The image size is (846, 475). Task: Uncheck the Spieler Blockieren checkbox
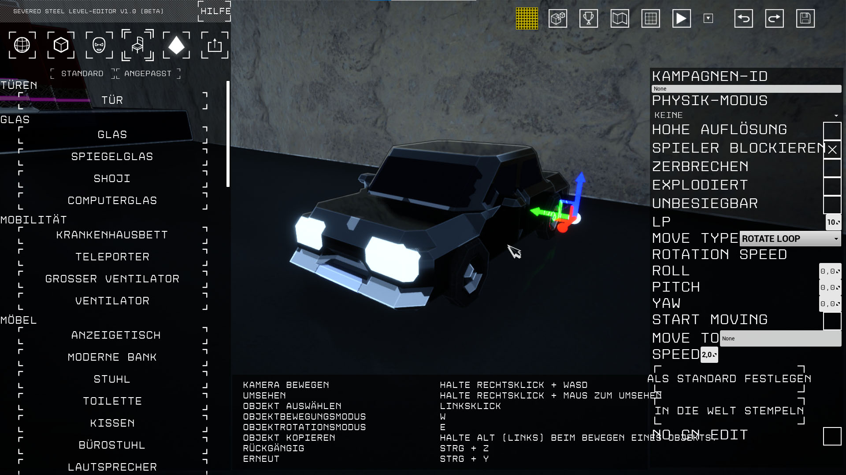tap(832, 150)
